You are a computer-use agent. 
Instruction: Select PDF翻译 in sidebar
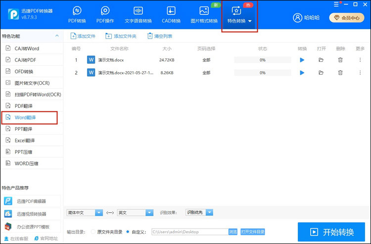point(32,106)
